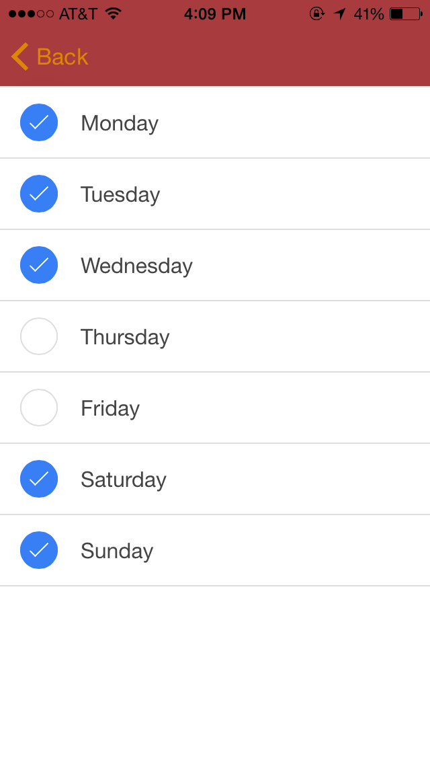
Task: Uncheck the Sunday checkmark circle
Action: tap(39, 550)
